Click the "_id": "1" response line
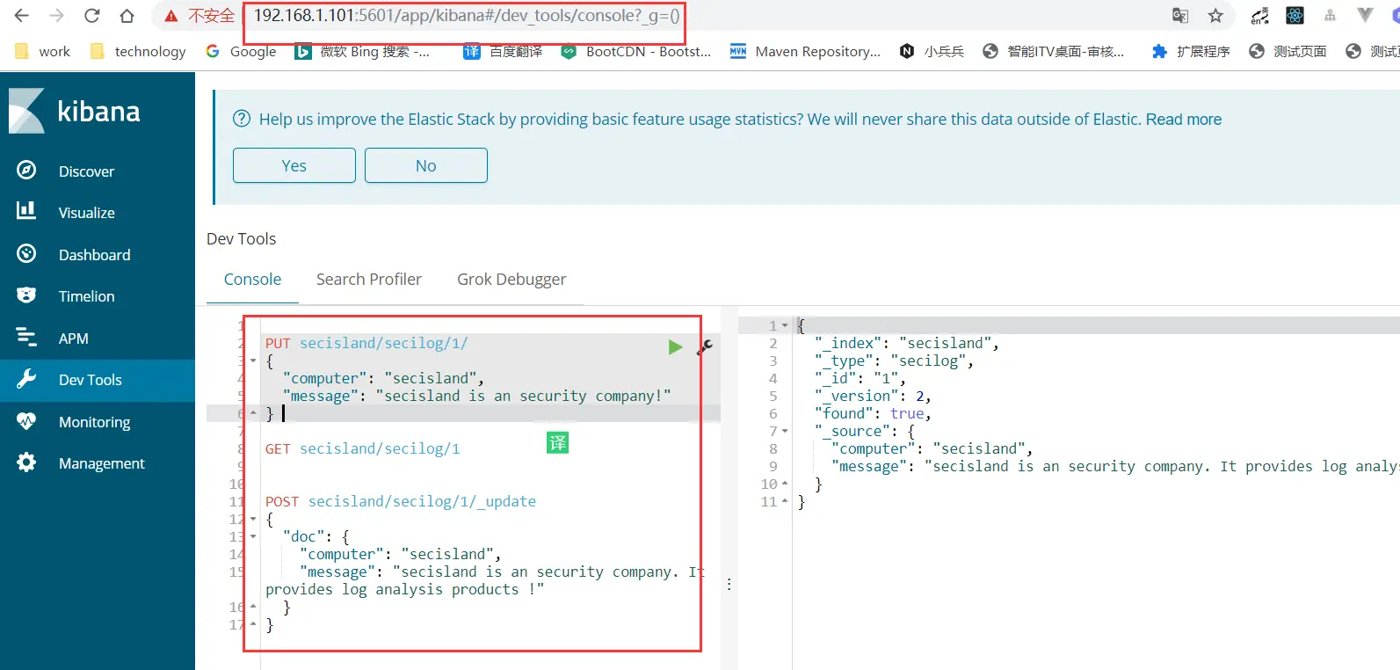 pos(860,378)
